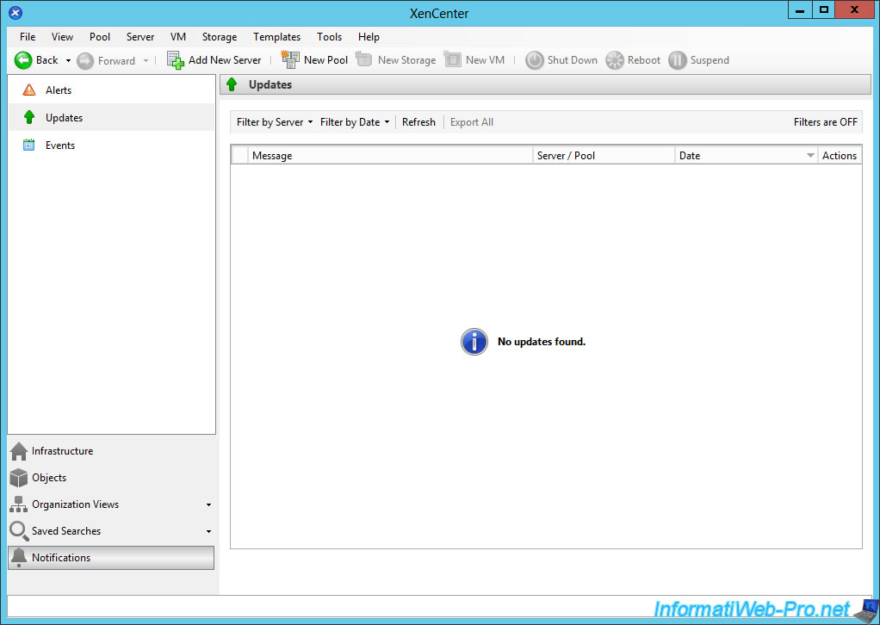Click the Infrastructure house icon
This screenshot has width=880, height=625.
19,451
